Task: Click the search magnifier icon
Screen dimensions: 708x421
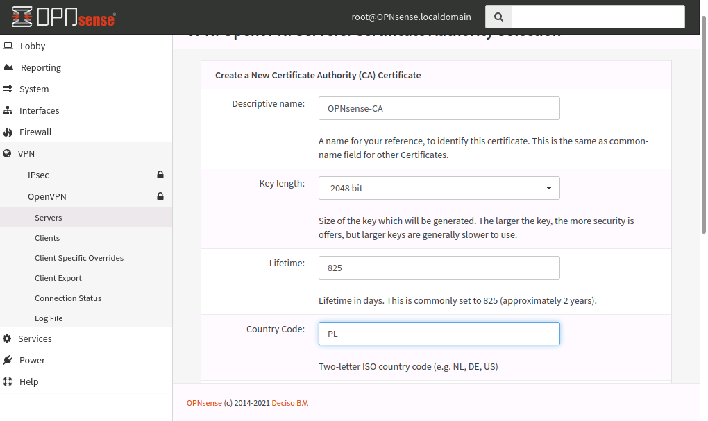Action: coord(498,17)
